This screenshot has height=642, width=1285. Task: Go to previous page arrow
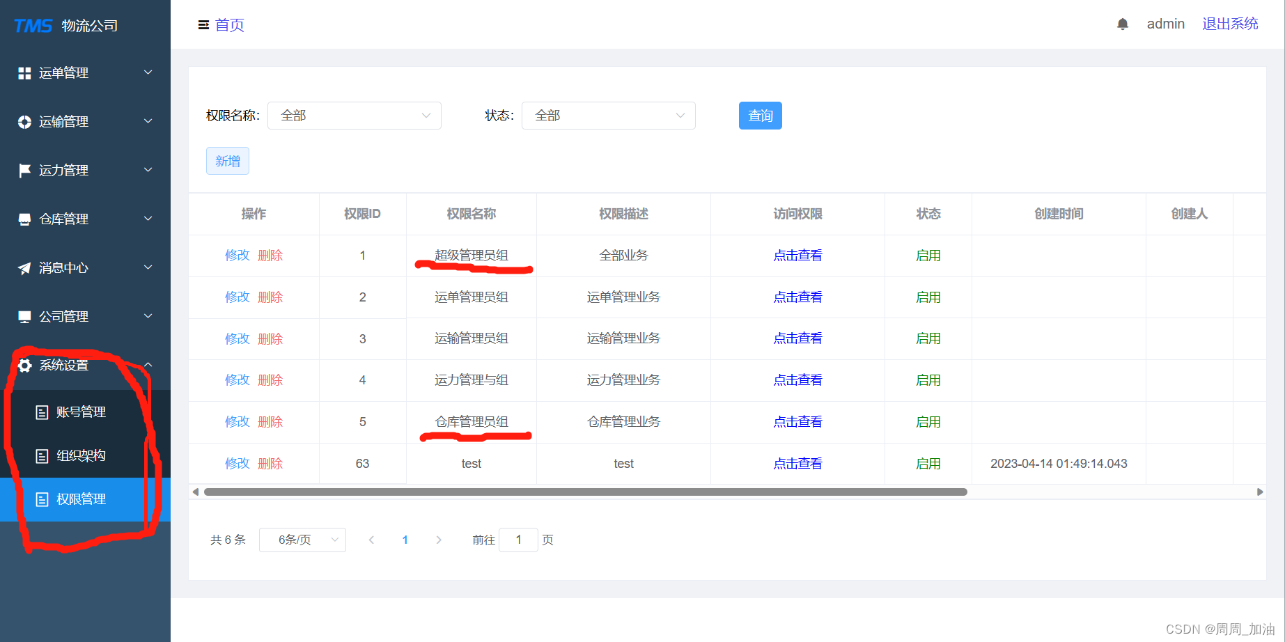tap(371, 540)
